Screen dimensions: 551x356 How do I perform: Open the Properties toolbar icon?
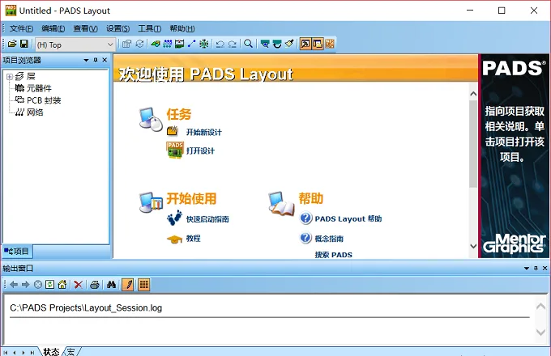pyautogui.click(x=127, y=44)
